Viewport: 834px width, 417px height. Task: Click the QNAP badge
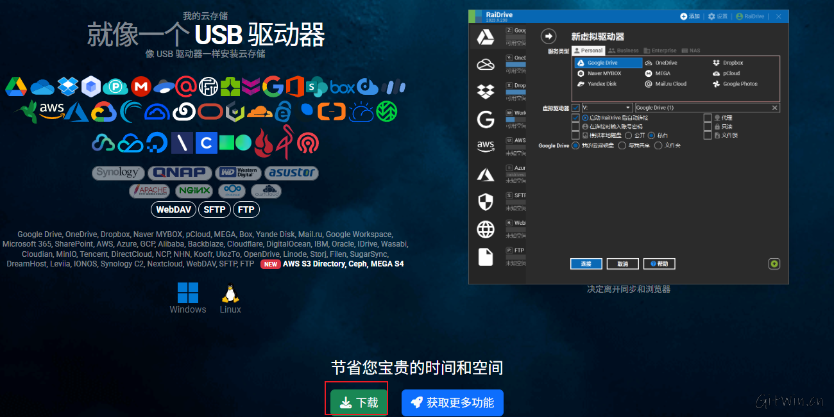pyautogui.click(x=179, y=173)
